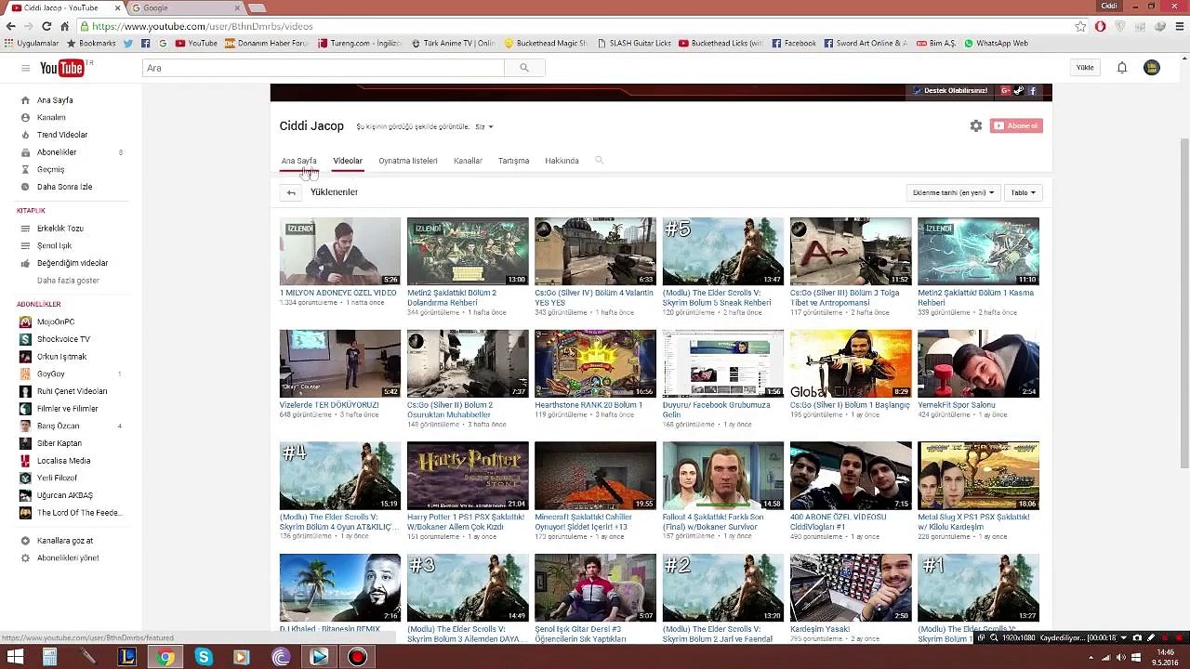Open Windows Start button
Image resolution: width=1190 pixels, height=669 pixels.
coord(16,657)
